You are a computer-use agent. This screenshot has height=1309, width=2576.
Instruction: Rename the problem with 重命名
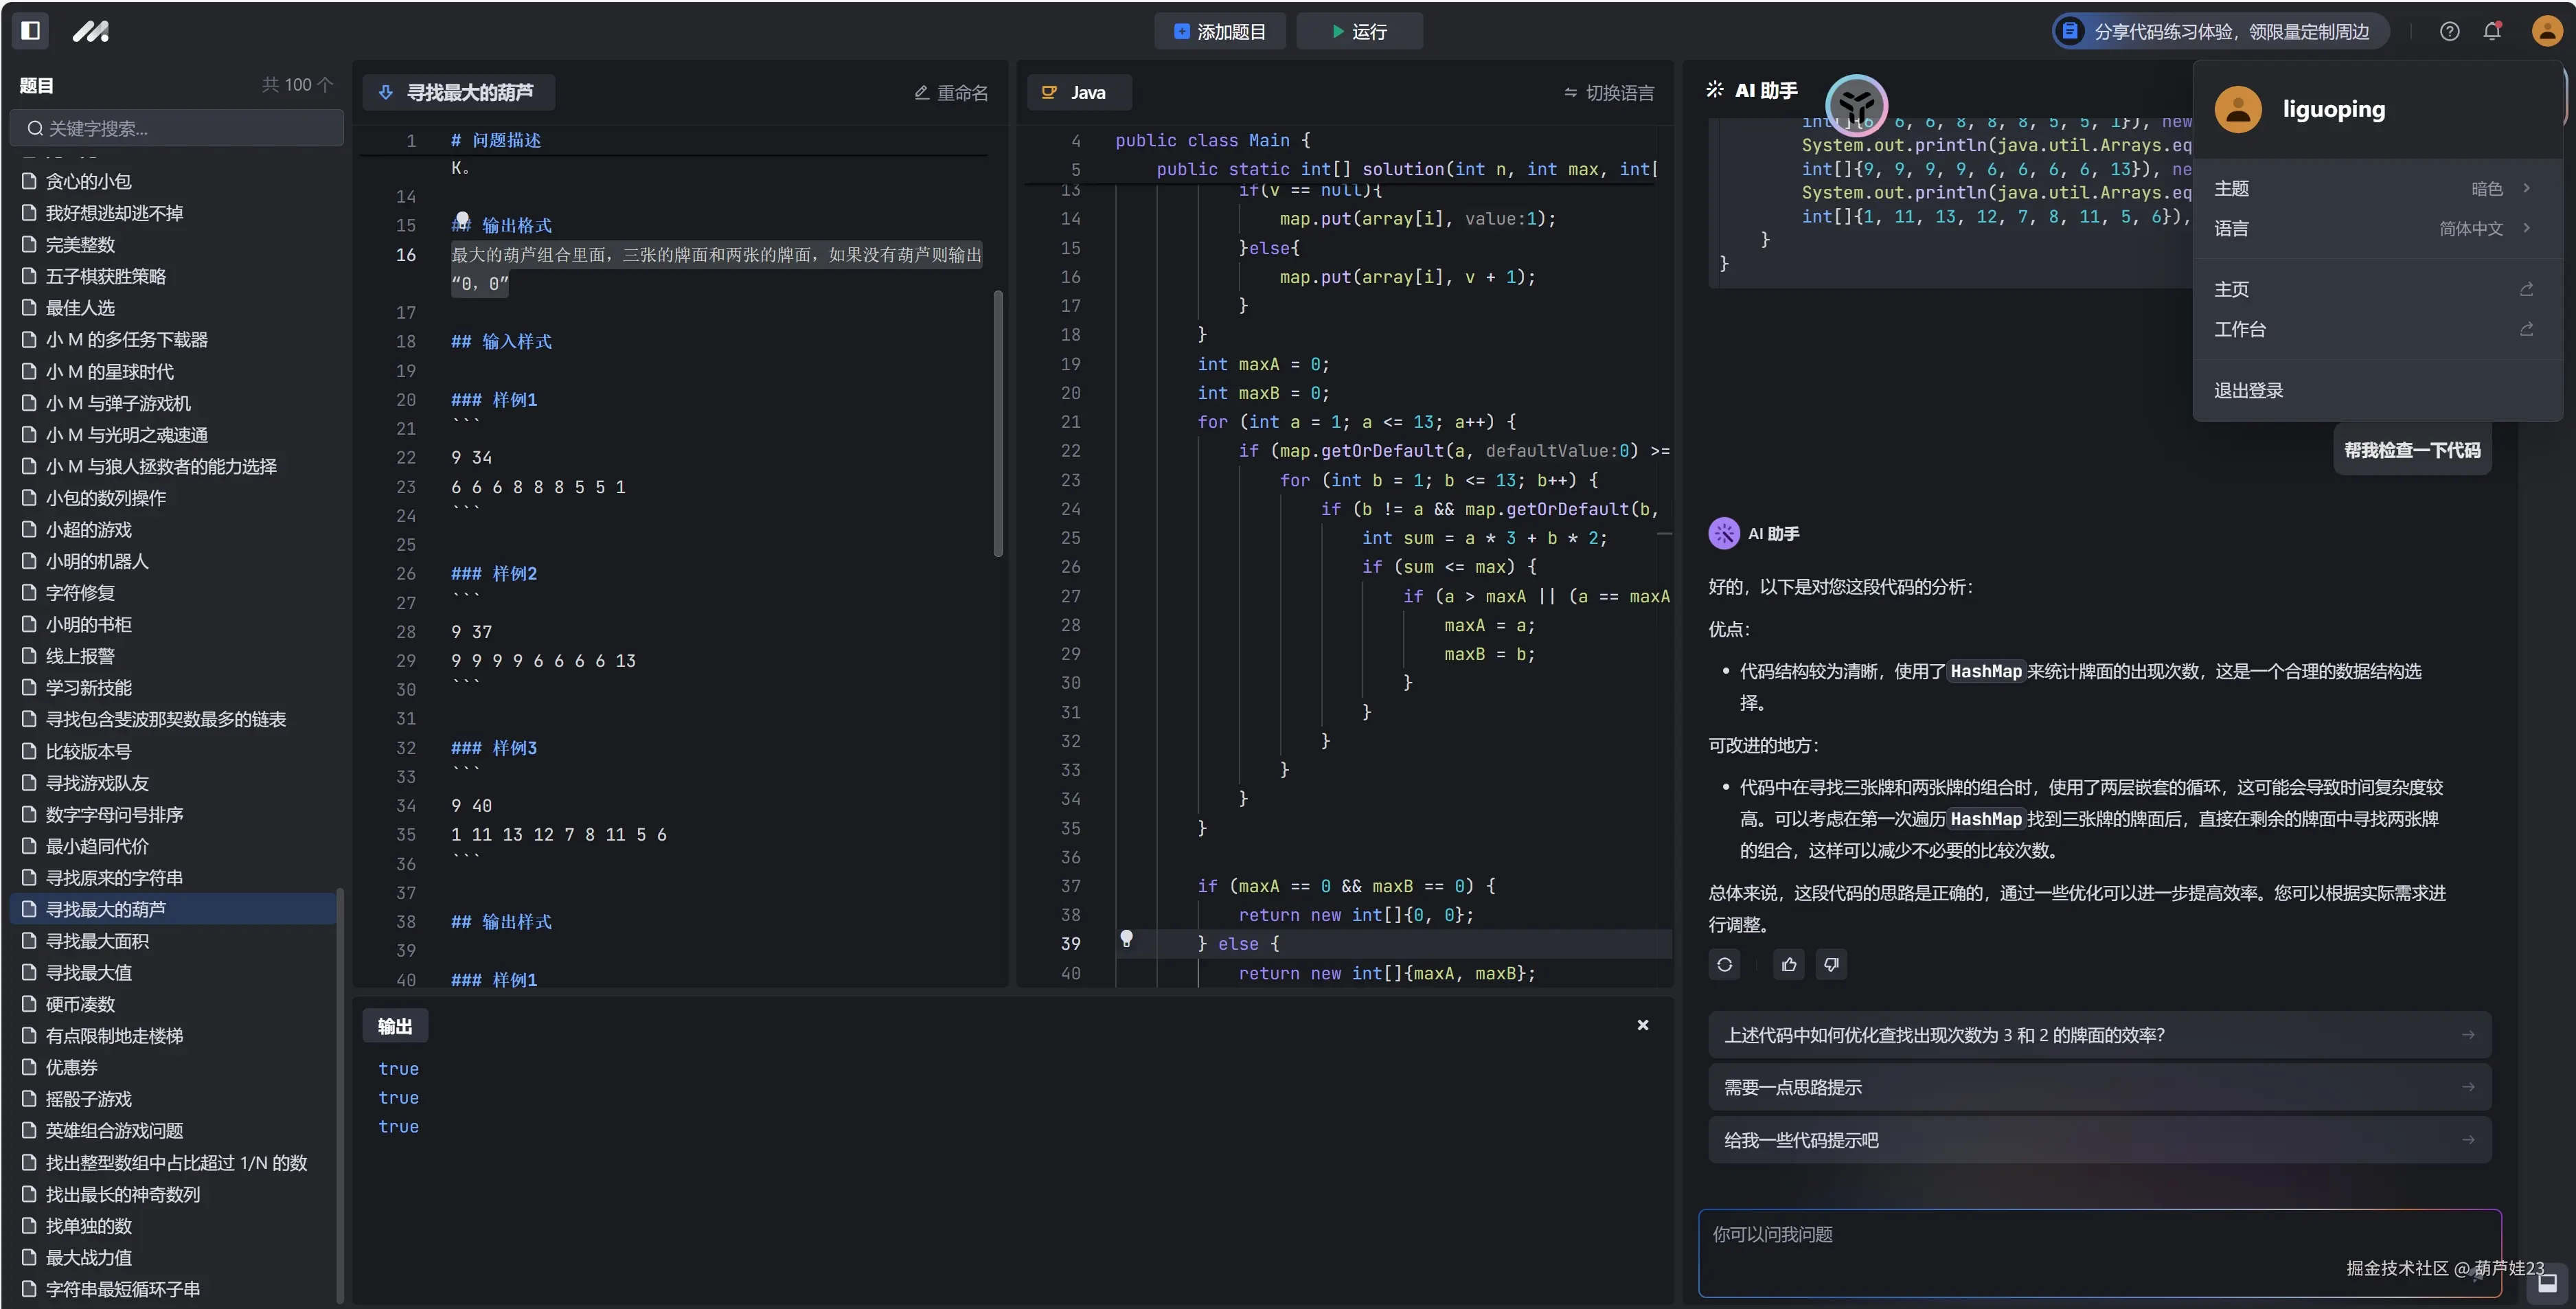(951, 93)
